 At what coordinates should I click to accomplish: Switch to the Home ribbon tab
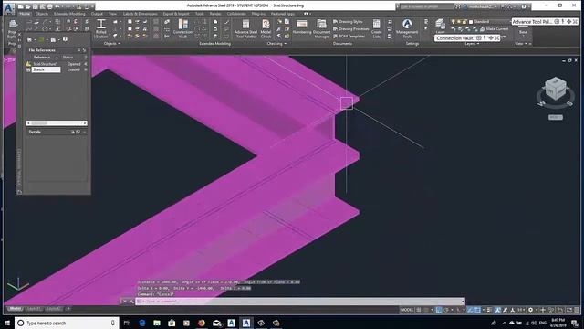[25, 14]
